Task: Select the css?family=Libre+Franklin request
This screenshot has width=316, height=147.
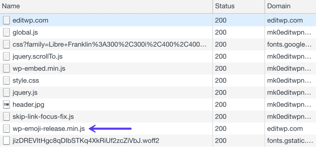Action: click(110, 44)
